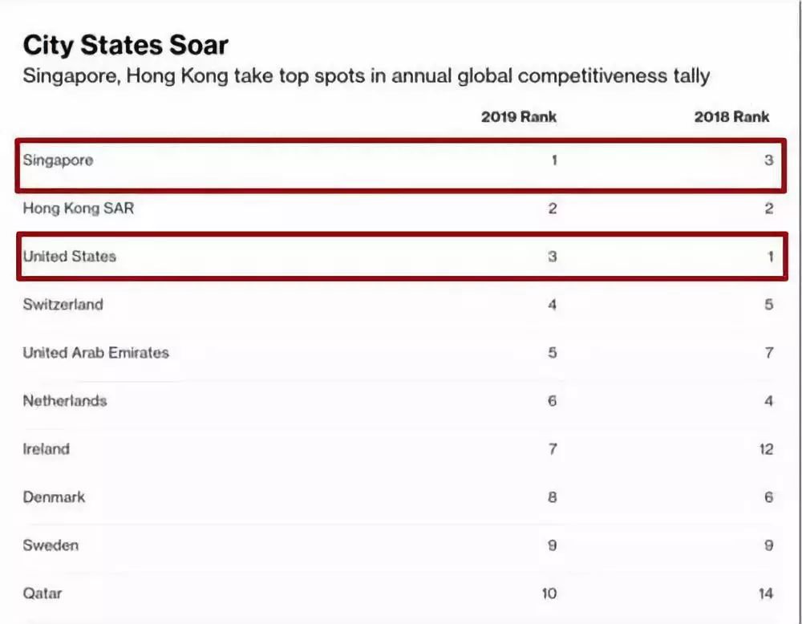Click Netherlands' 2018 rank value

(x=769, y=401)
